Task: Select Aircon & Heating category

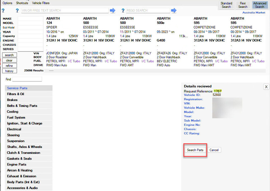Action: click(x=29, y=170)
